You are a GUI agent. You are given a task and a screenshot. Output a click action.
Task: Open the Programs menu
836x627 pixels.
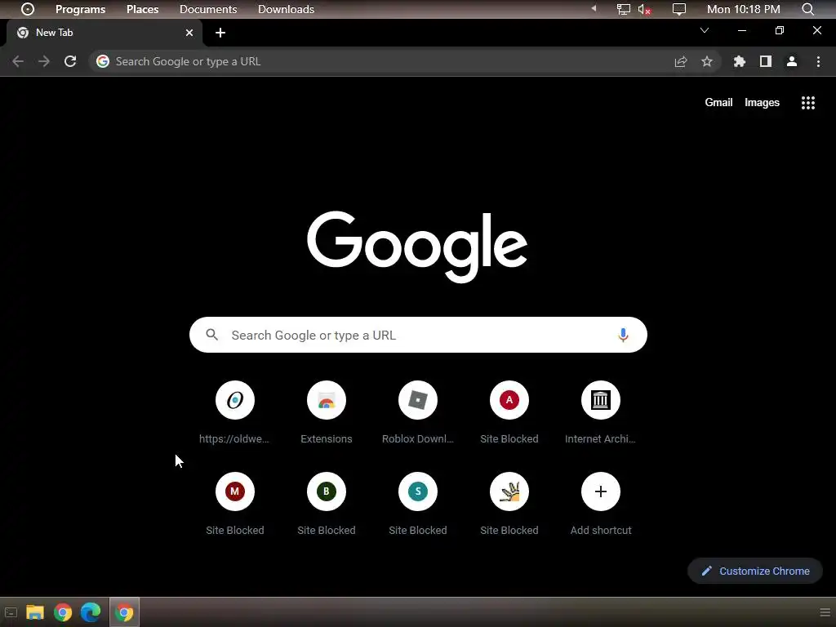[x=81, y=9]
